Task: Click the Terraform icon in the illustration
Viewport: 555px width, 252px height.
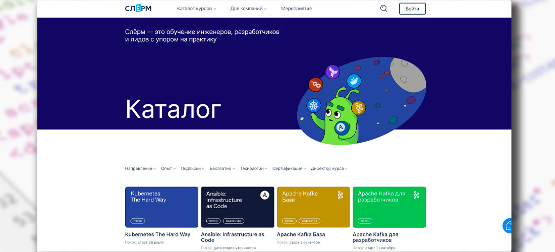Action: point(332,72)
